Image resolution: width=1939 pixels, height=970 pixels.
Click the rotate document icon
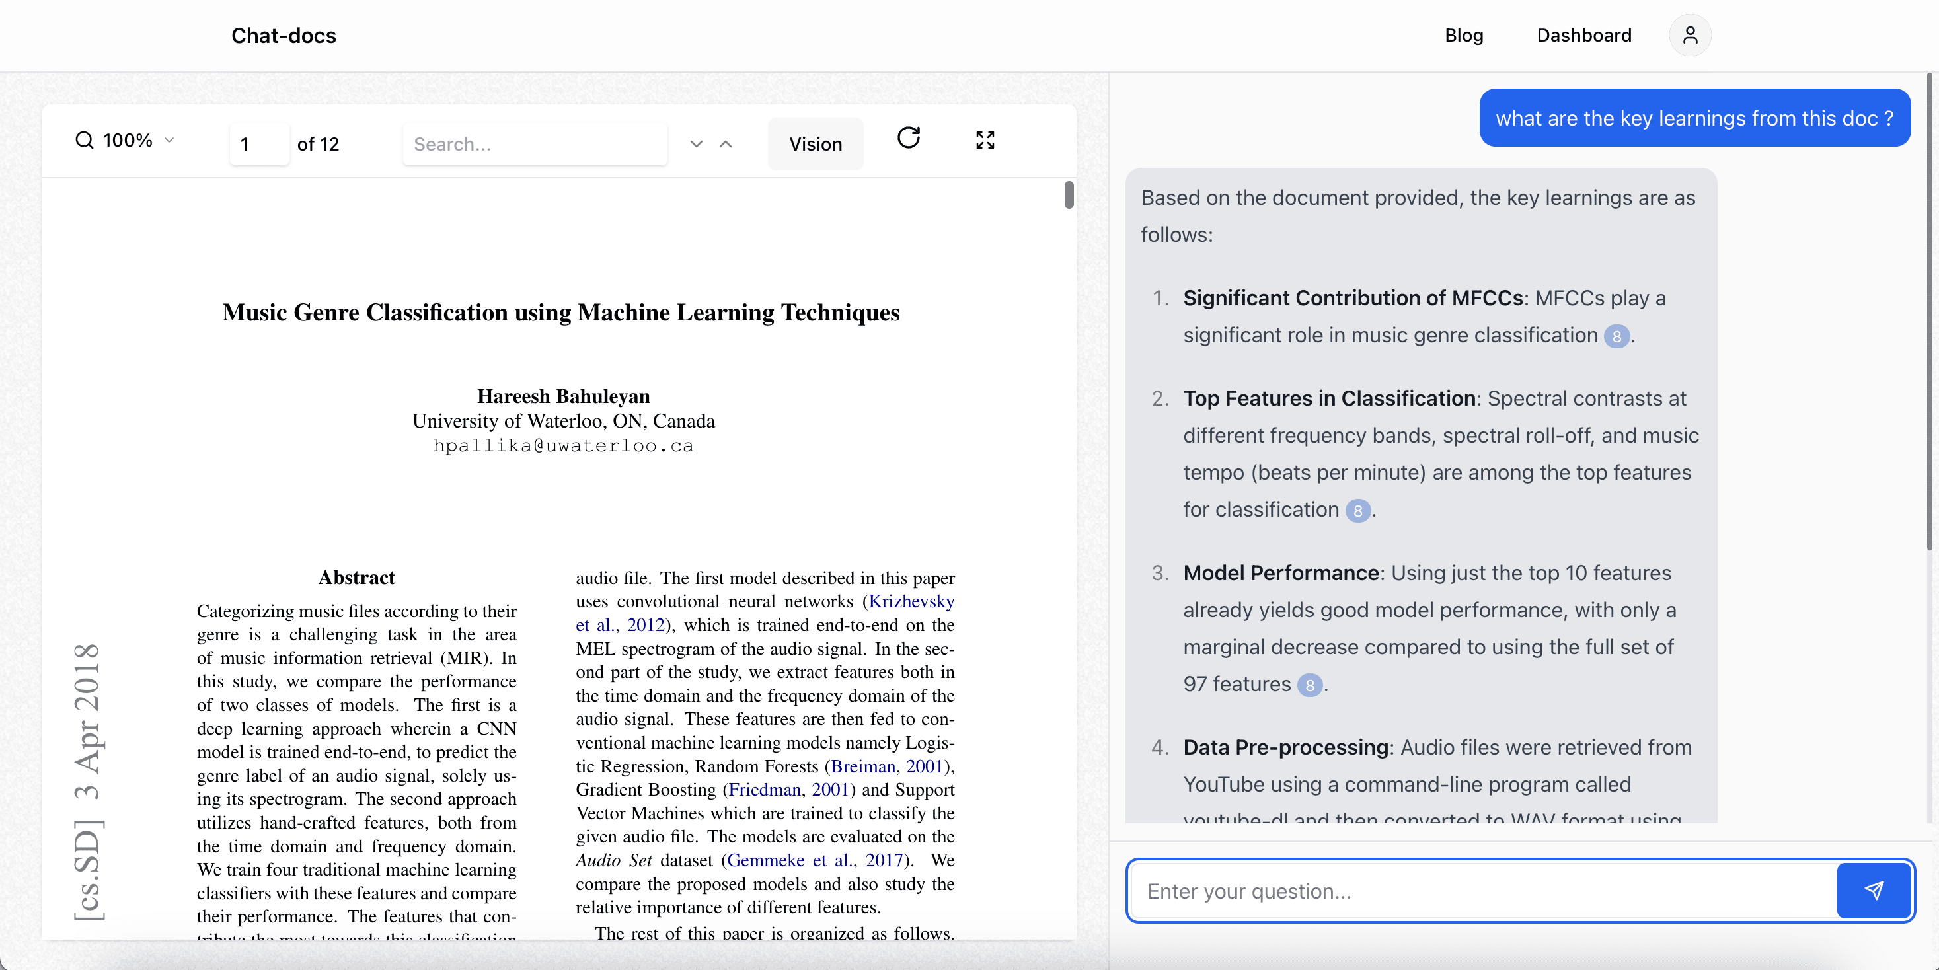point(909,137)
